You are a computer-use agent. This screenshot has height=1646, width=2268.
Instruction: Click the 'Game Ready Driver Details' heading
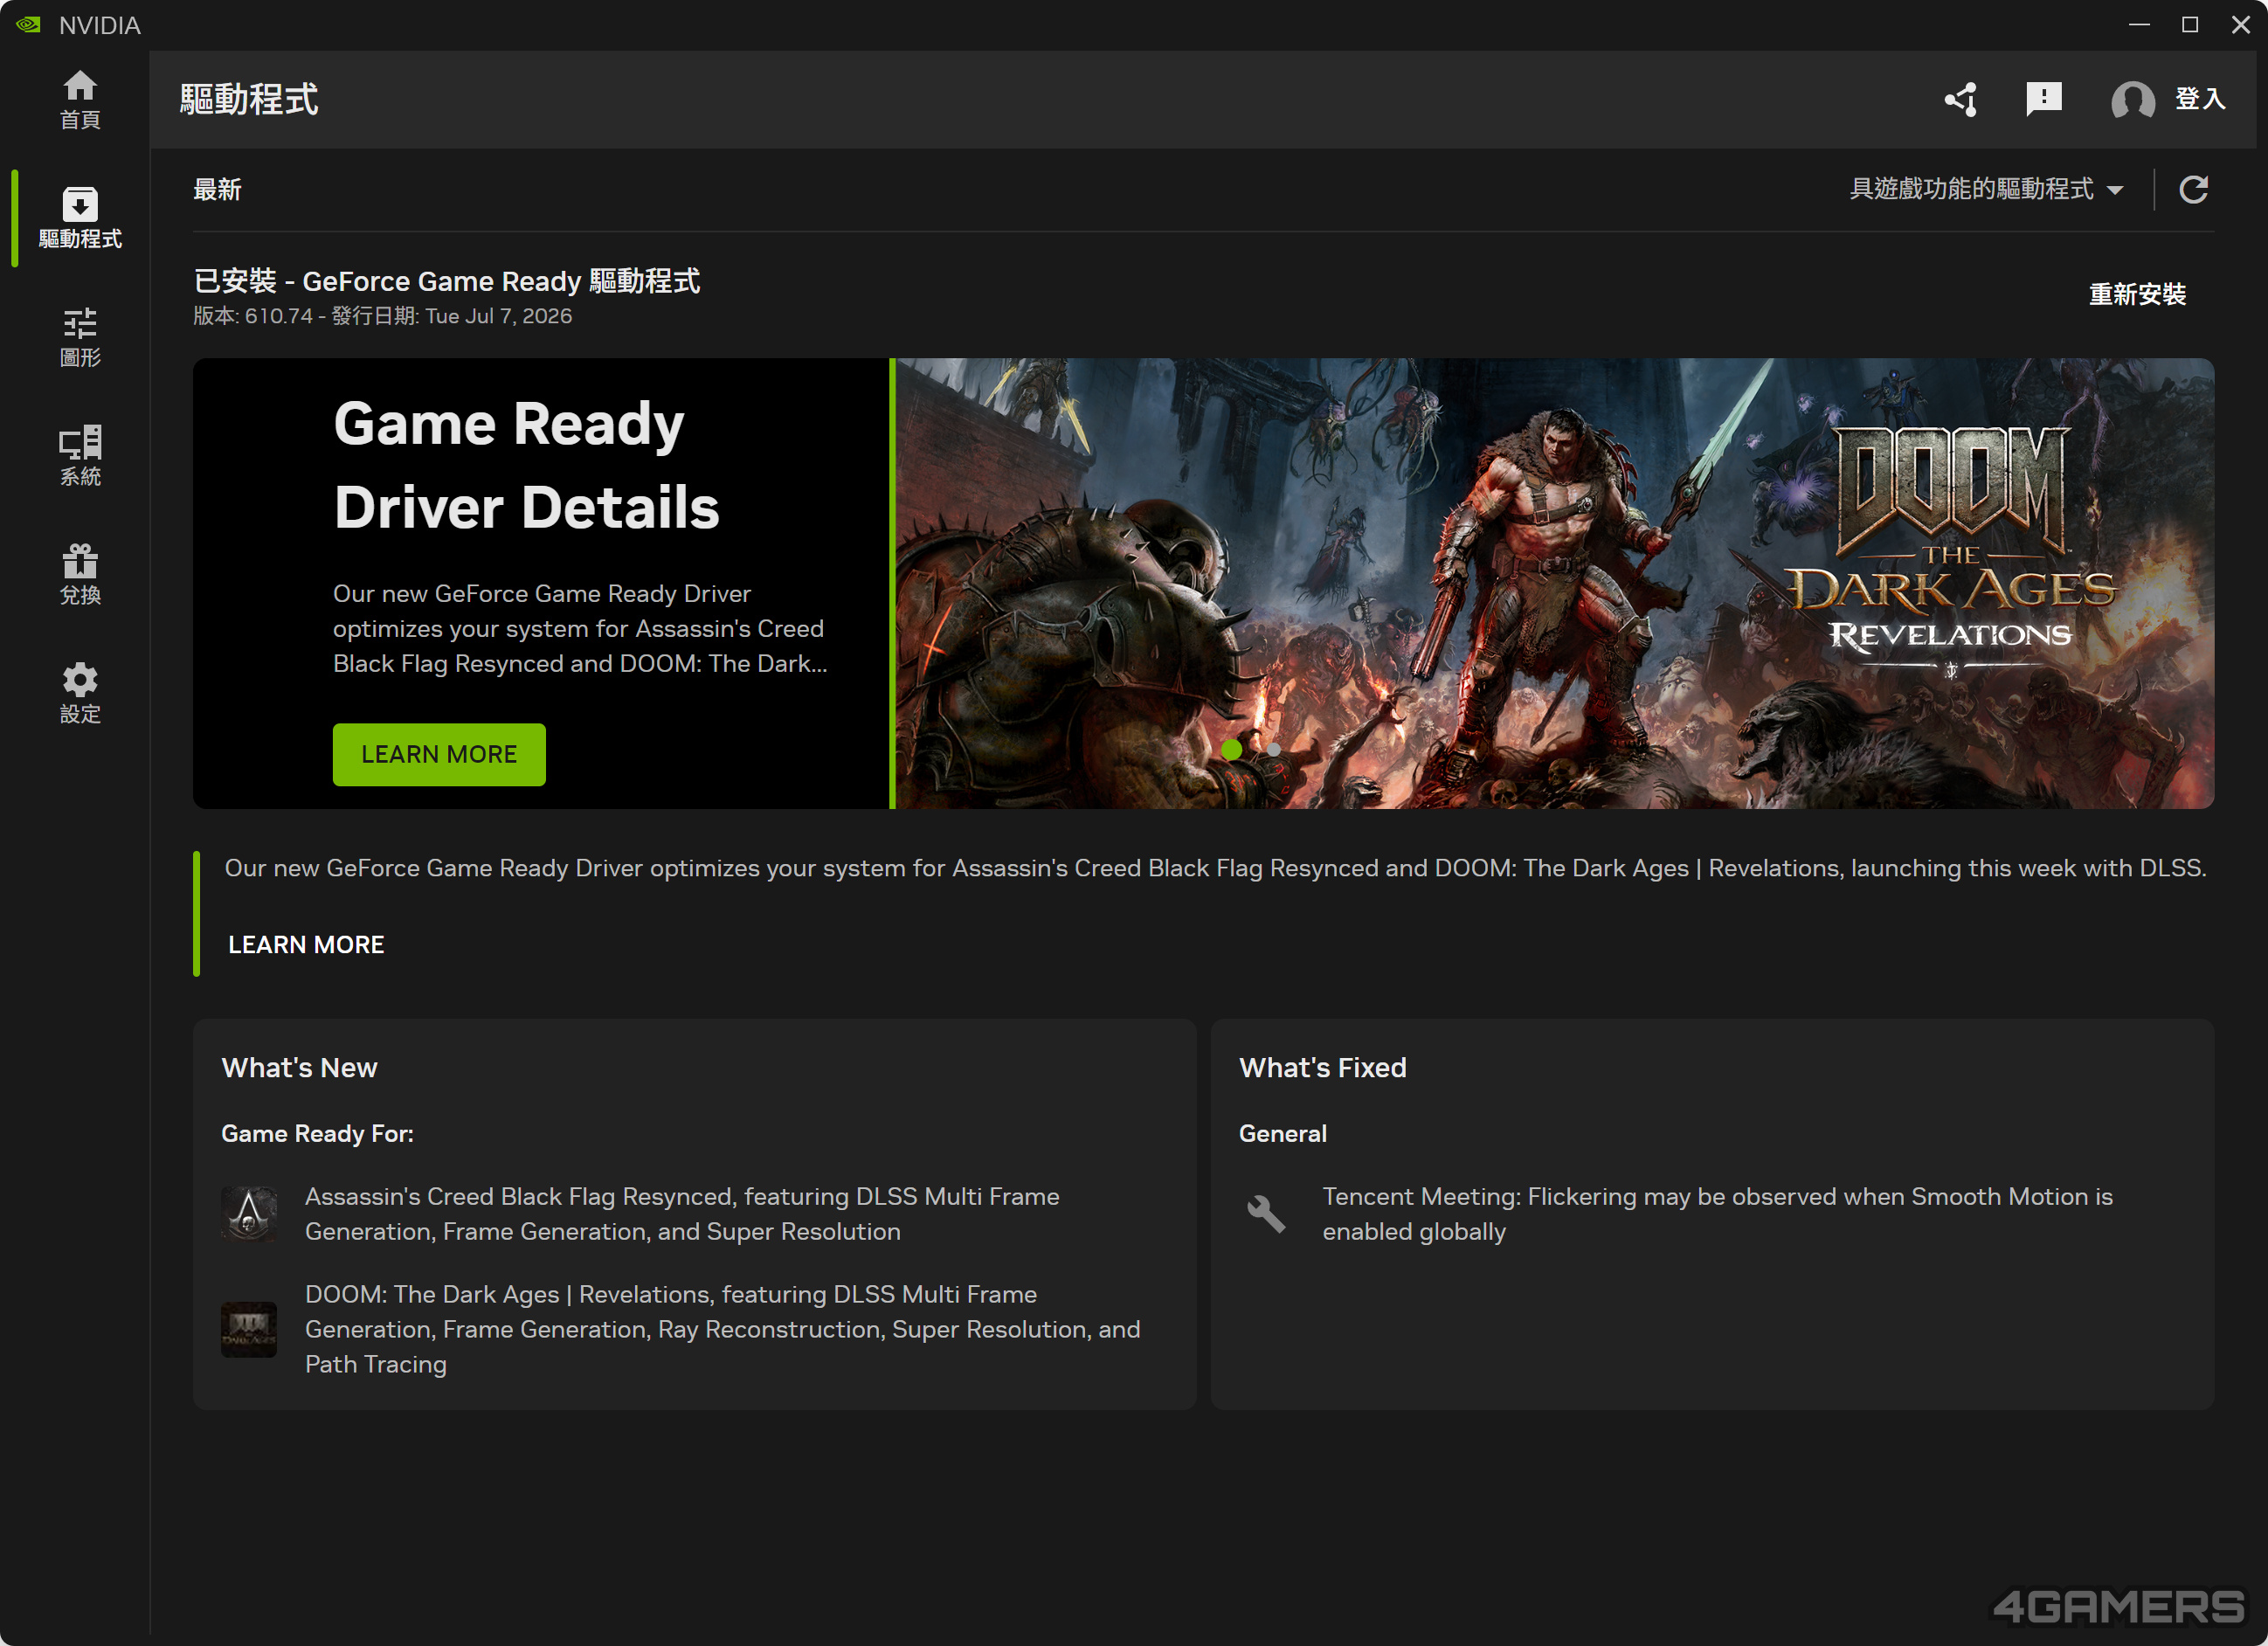[526, 465]
